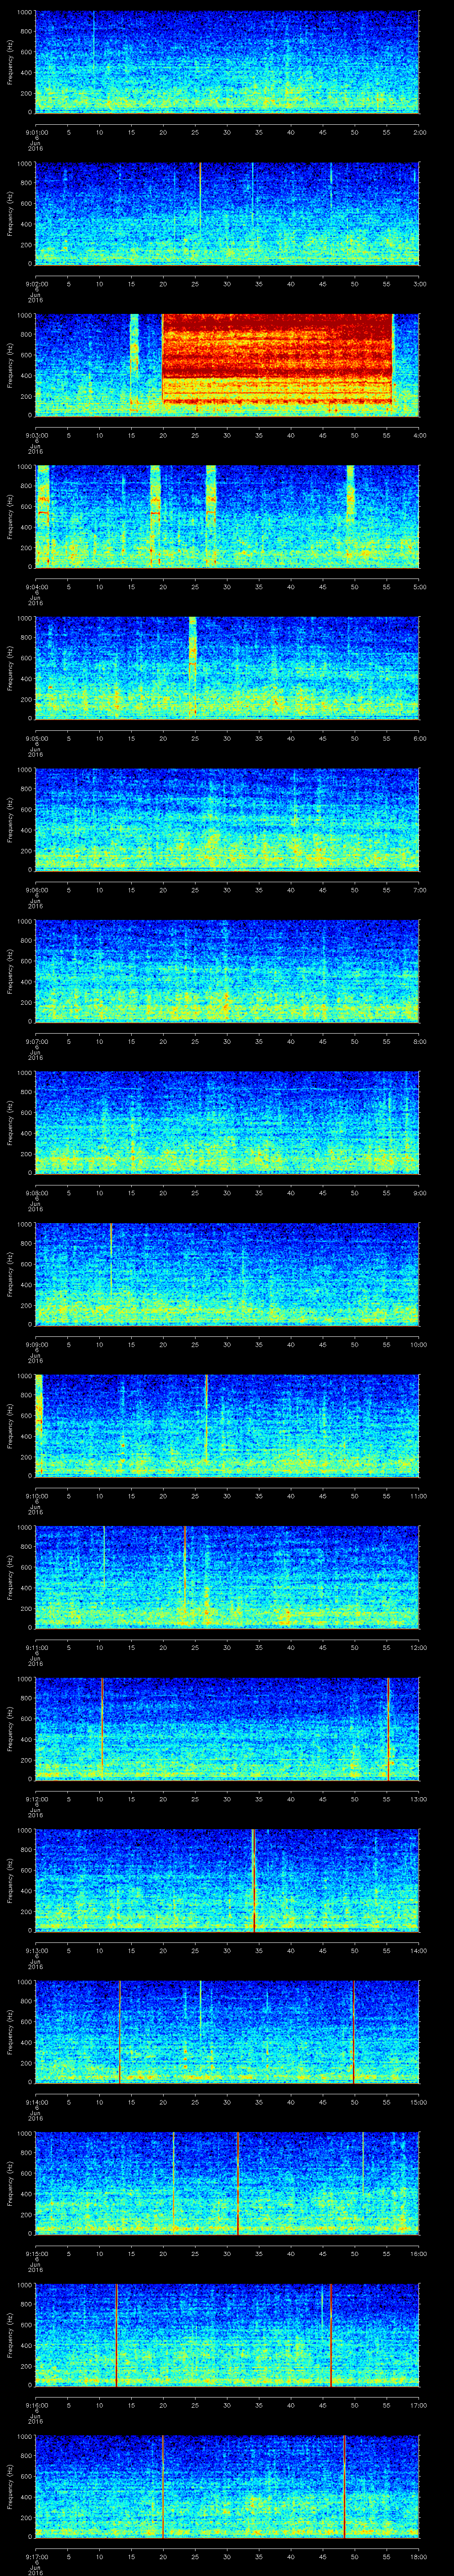
Task: Click the red vertical line near 25 seconds in the 9:02:00 panel
Action: [x=200, y=195]
